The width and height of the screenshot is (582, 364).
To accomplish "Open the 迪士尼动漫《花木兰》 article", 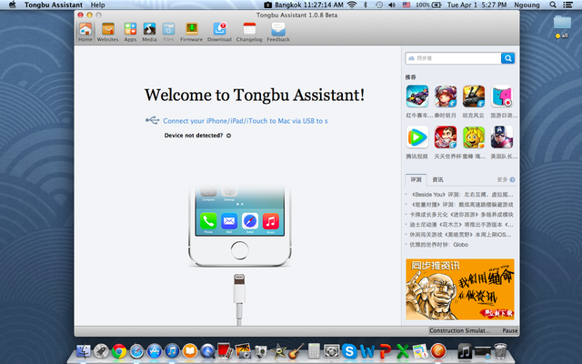I will pos(462,225).
